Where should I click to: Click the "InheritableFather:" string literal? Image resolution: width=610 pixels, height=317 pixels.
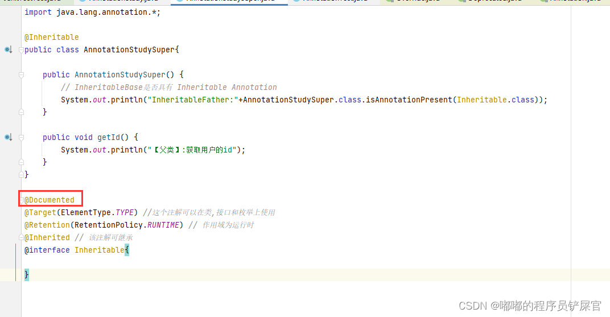tap(193, 100)
